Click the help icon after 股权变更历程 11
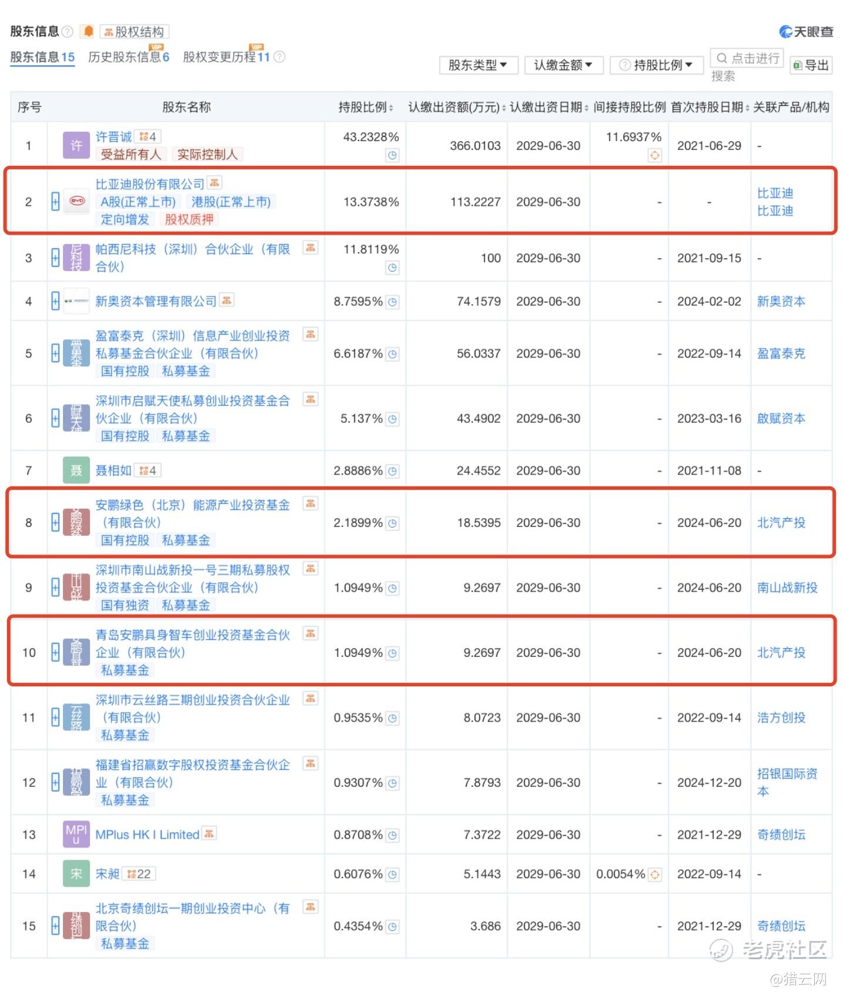This screenshot has width=843, height=998. pos(280,57)
